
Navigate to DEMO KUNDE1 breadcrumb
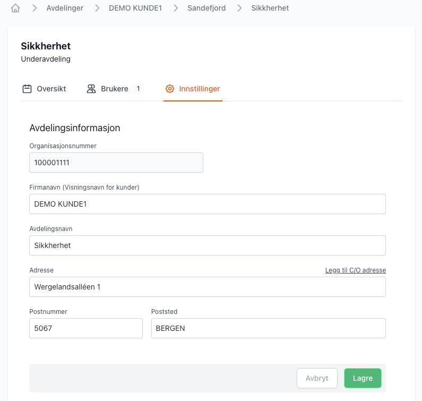pyautogui.click(x=135, y=8)
